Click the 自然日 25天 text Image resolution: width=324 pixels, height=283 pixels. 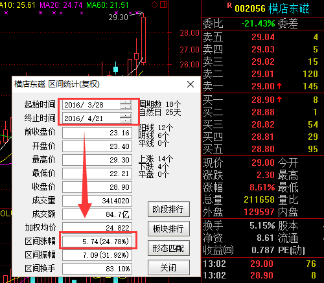pos(160,112)
